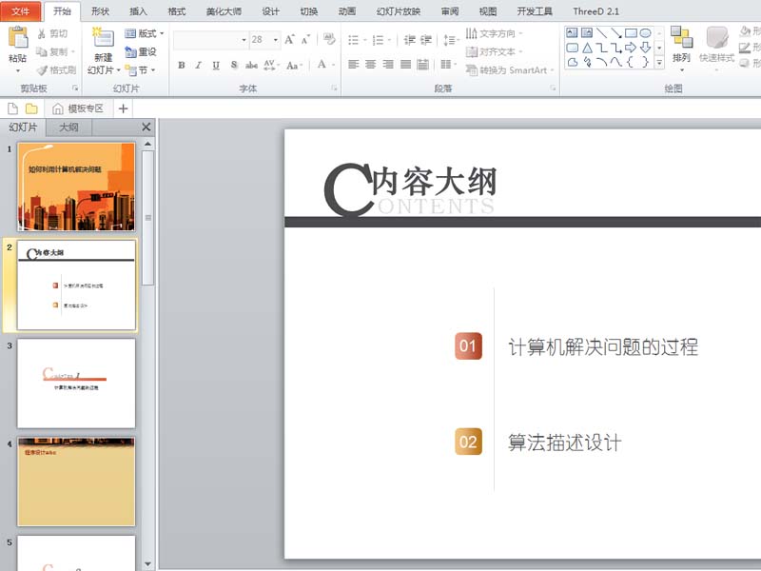The height and width of the screenshot is (571, 761).
Task: Select the line shape in gallery
Action: 602,33
